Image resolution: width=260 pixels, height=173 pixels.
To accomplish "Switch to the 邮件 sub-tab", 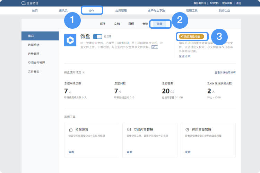I will point(103,24).
